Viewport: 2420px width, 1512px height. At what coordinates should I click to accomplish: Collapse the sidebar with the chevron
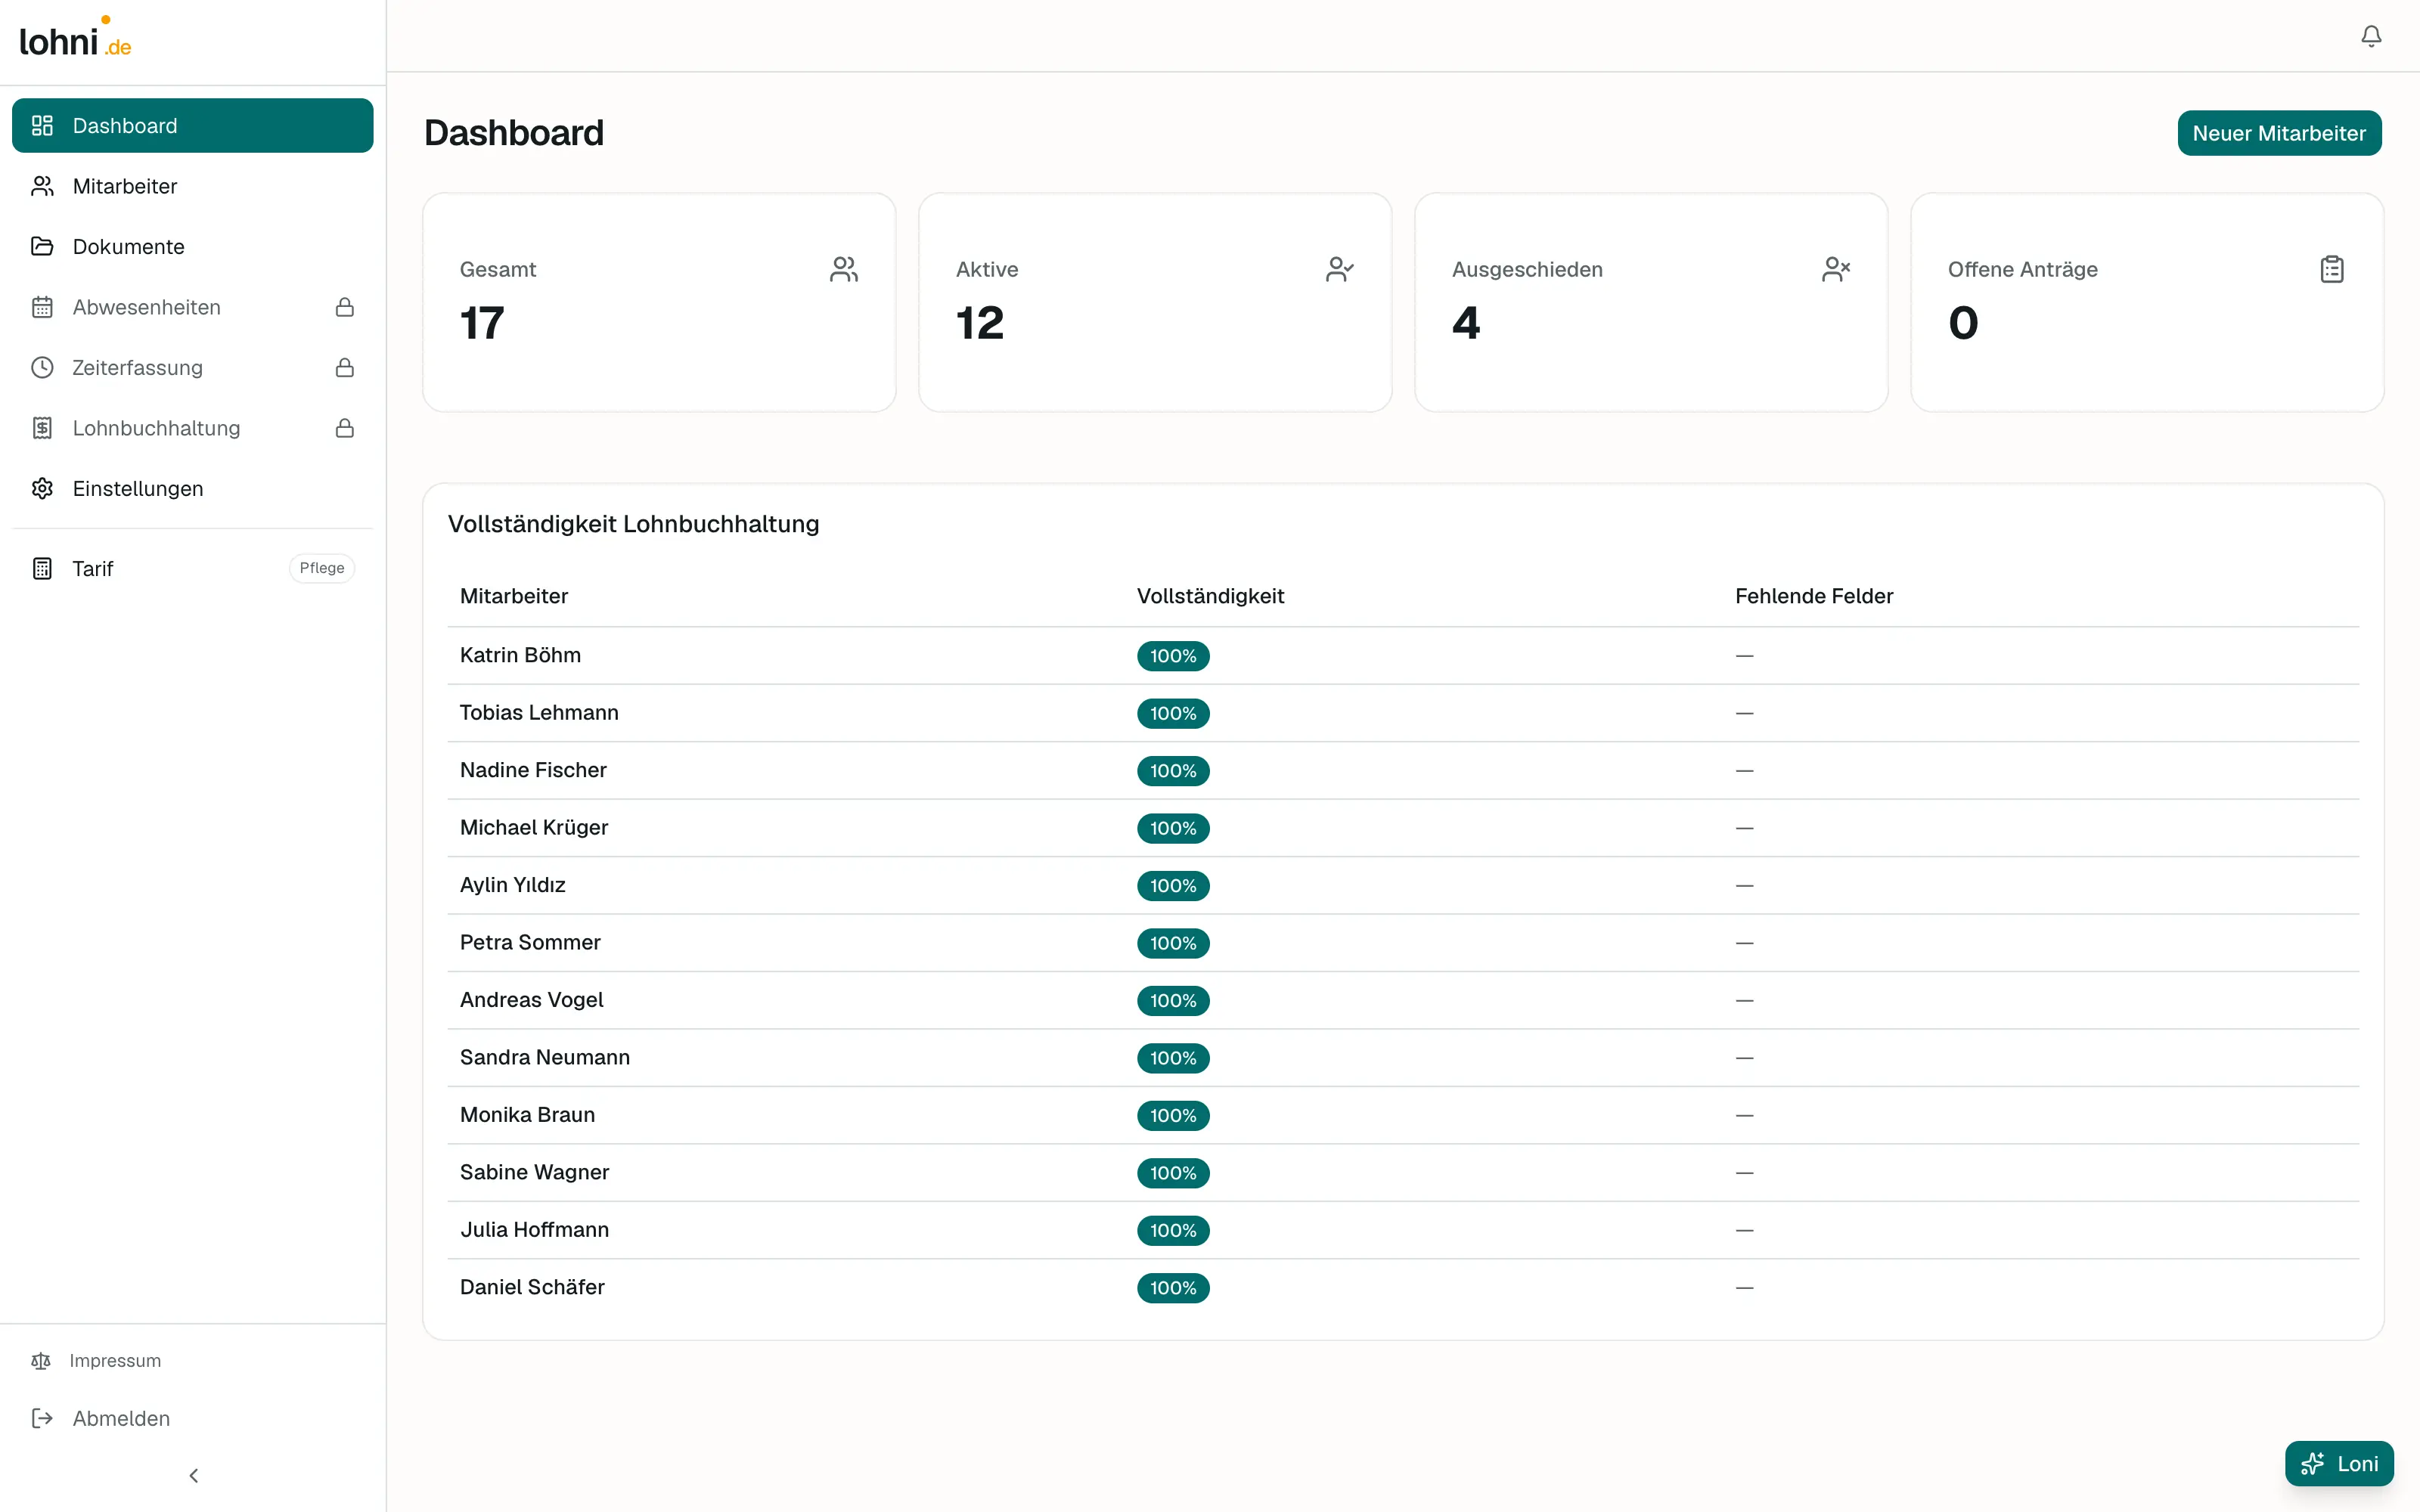point(193,1475)
